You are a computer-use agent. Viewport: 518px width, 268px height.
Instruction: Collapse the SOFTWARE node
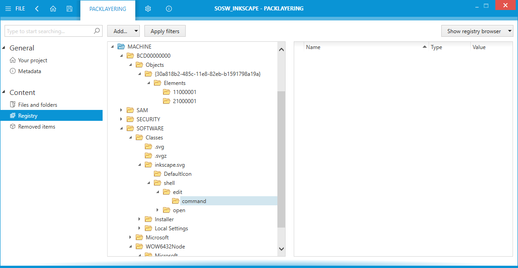tap(121, 128)
